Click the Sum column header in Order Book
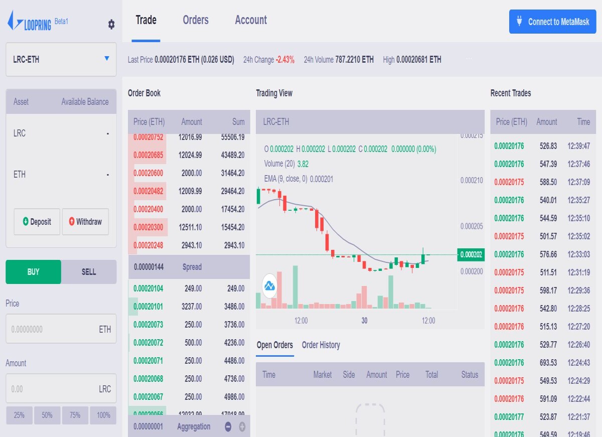 coord(239,122)
